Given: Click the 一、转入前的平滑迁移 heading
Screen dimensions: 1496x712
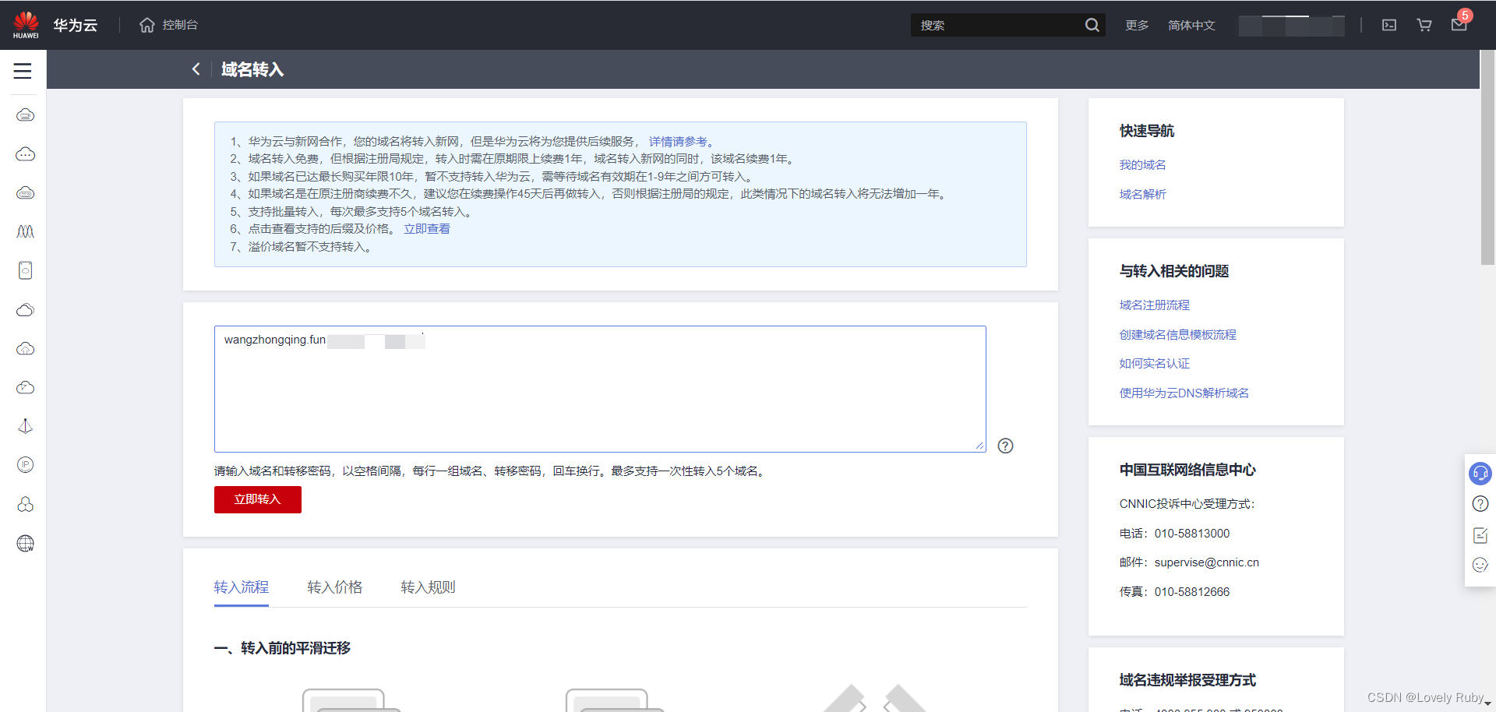Looking at the screenshot, I should [x=283, y=648].
